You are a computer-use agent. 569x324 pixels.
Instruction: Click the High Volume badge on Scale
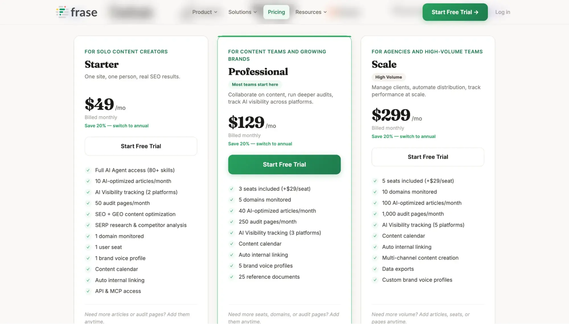[x=389, y=77]
